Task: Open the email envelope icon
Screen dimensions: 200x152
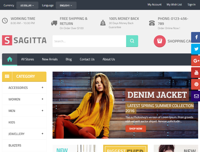Action: coord(196,96)
